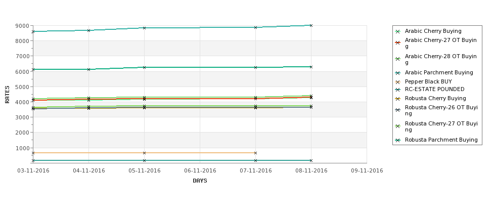The width and height of the screenshot is (493, 217).
Task: Click the RC-ESTATE POUNDED legend marker
Action: coord(398,90)
